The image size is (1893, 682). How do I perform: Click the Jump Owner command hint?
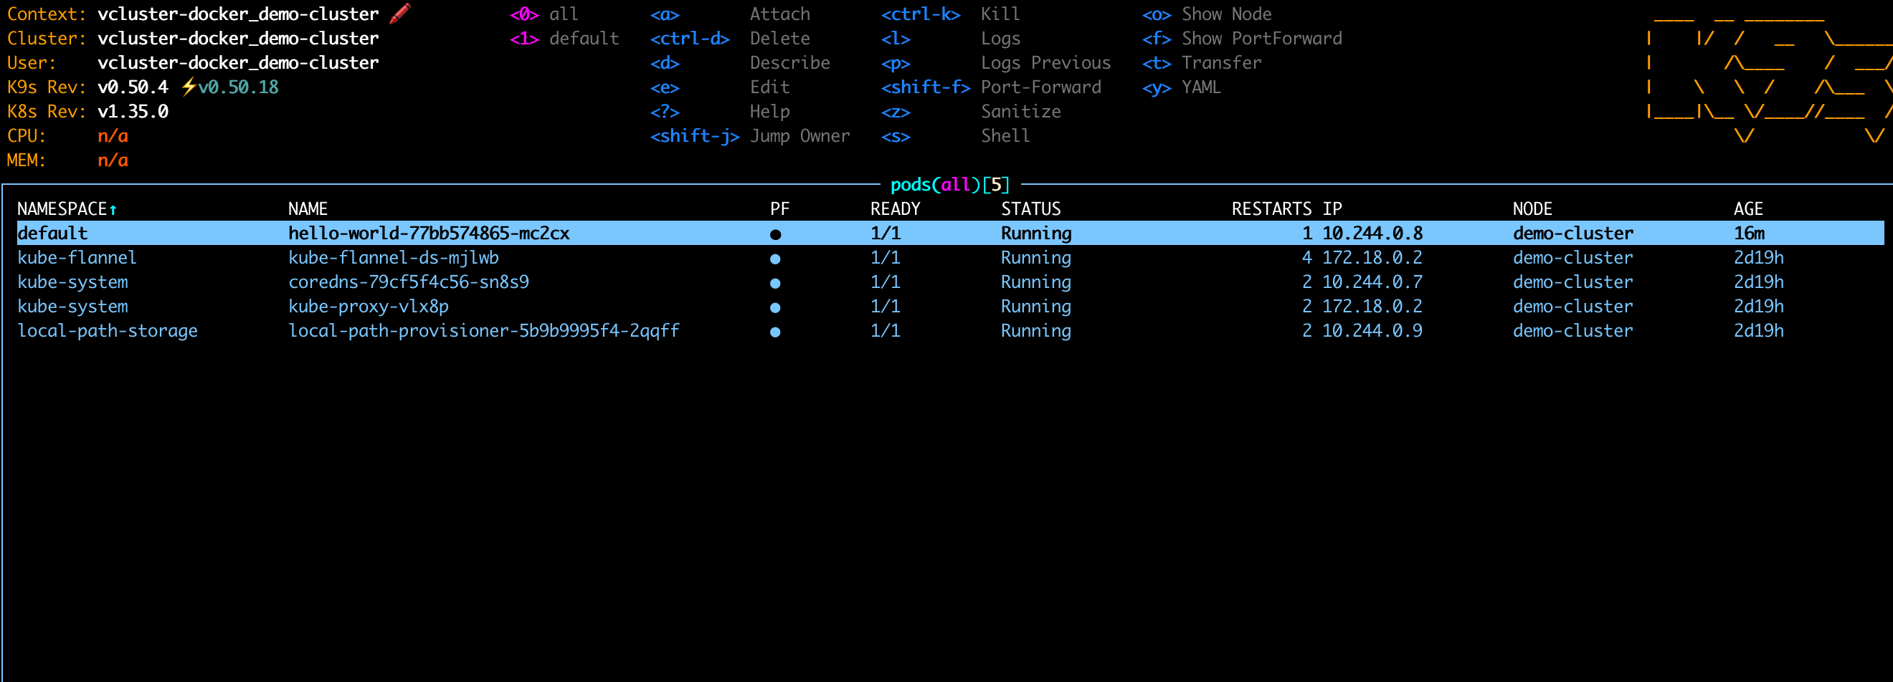pos(800,136)
